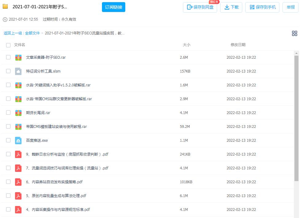Check the box for 帝国CMS模板建站安装与使用教程.rar
The width and height of the screenshot is (300, 218).
(x=8, y=126)
